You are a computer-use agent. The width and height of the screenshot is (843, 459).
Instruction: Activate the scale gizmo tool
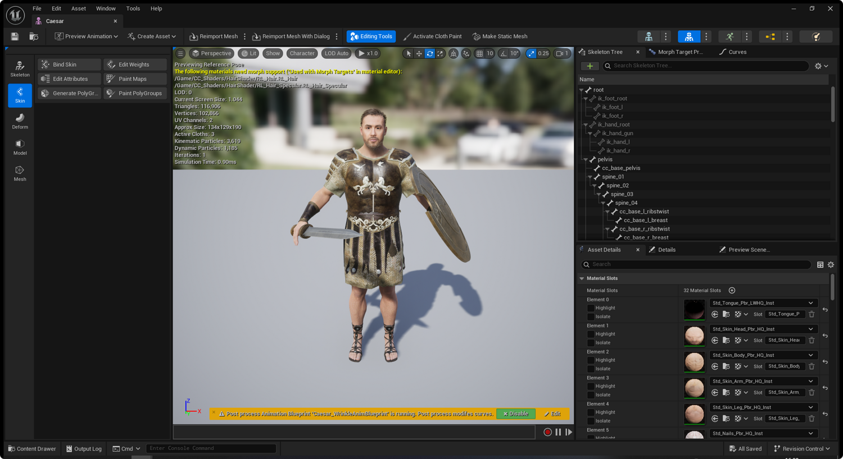click(x=440, y=53)
